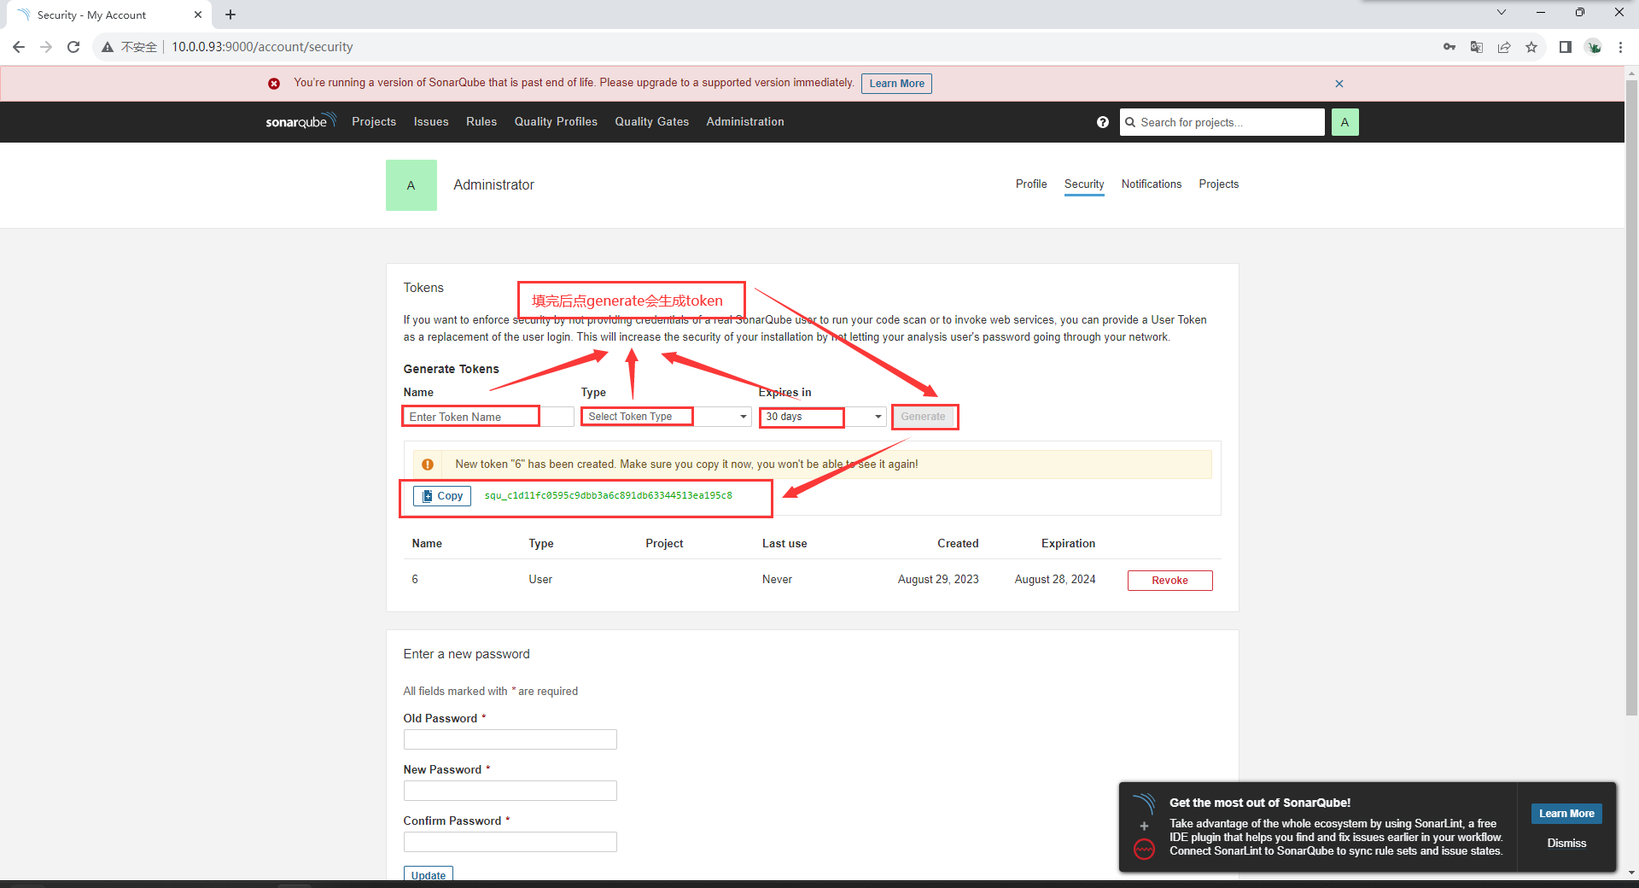The width and height of the screenshot is (1639, 888).
Task: Click the large Administrator avatar
Action: click(x=411, y=185)
